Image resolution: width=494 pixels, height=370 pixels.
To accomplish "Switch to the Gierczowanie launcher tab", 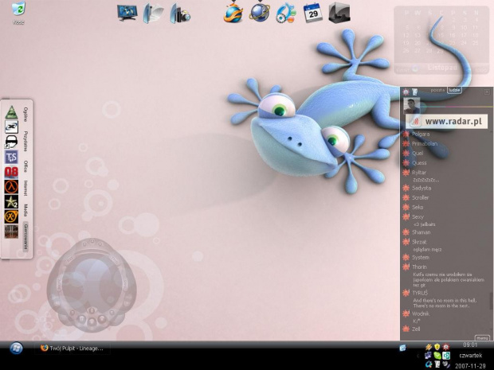I will 26,236.
